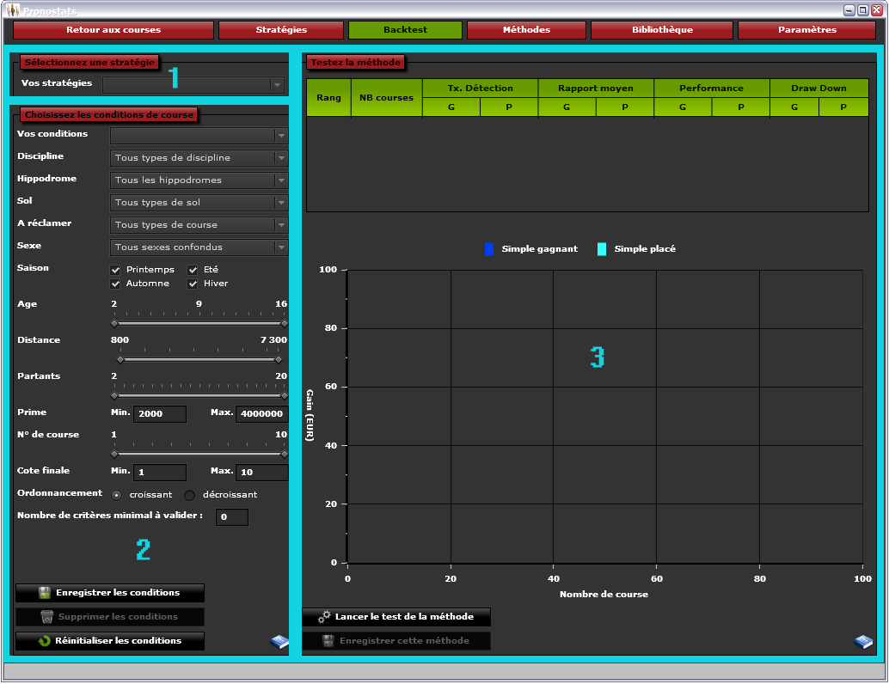Open the Sol type dropdown
Viewport: 889px width, 684px height.
199,203
